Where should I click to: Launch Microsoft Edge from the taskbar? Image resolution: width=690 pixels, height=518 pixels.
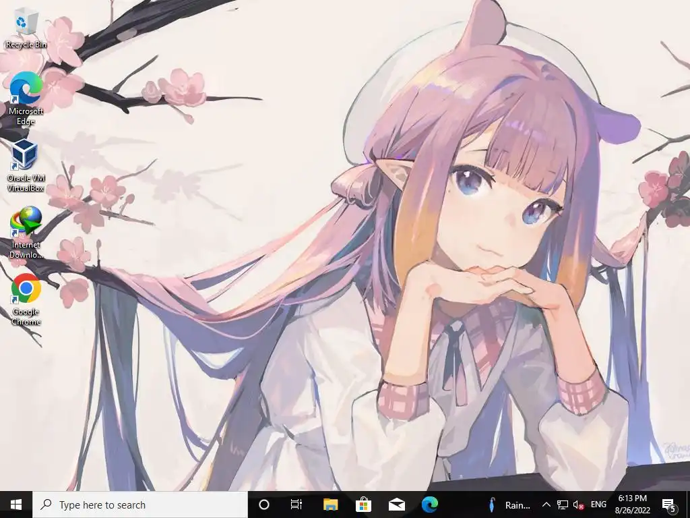[x=429, y=505]
